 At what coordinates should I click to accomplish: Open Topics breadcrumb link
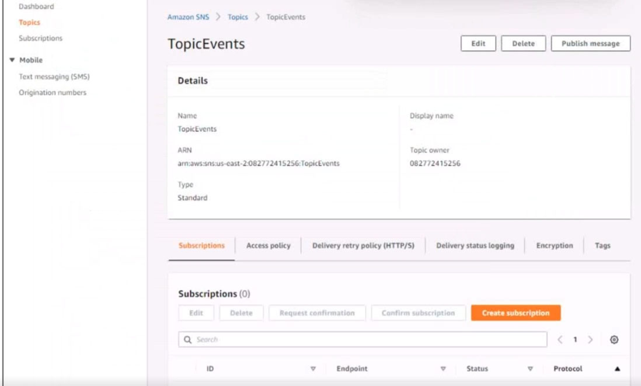click(x=238, y=17)
